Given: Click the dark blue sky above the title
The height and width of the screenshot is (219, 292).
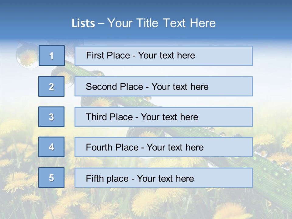Looking at the screenshot, I should [146, 7].
